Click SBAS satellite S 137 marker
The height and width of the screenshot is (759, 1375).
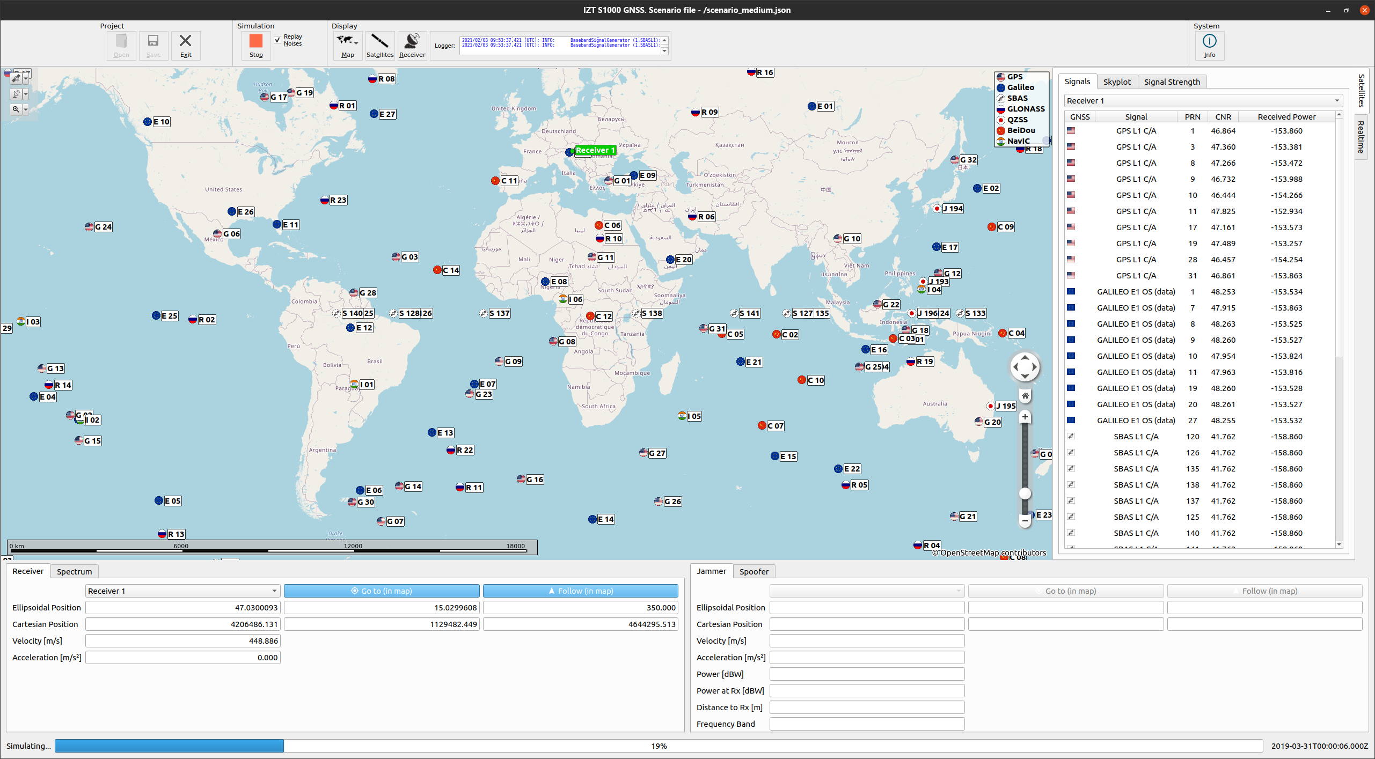point(495,313)
